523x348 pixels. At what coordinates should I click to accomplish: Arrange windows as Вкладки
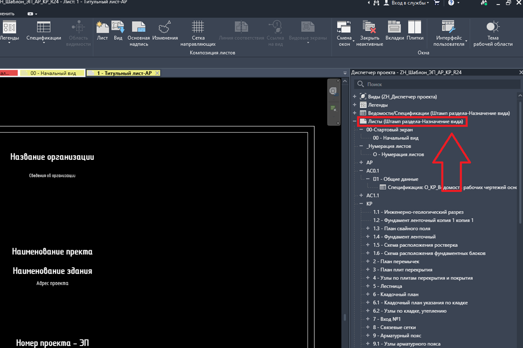[x=395, y=30]
